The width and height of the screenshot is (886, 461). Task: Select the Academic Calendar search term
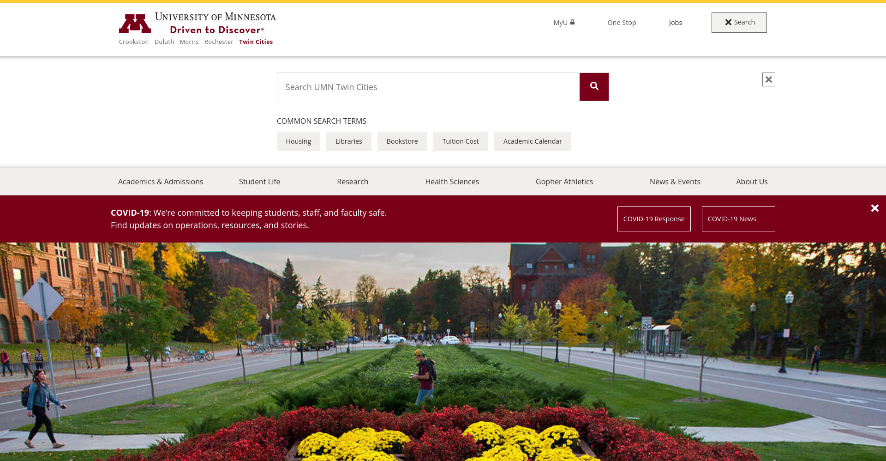(x=533, y=141)
